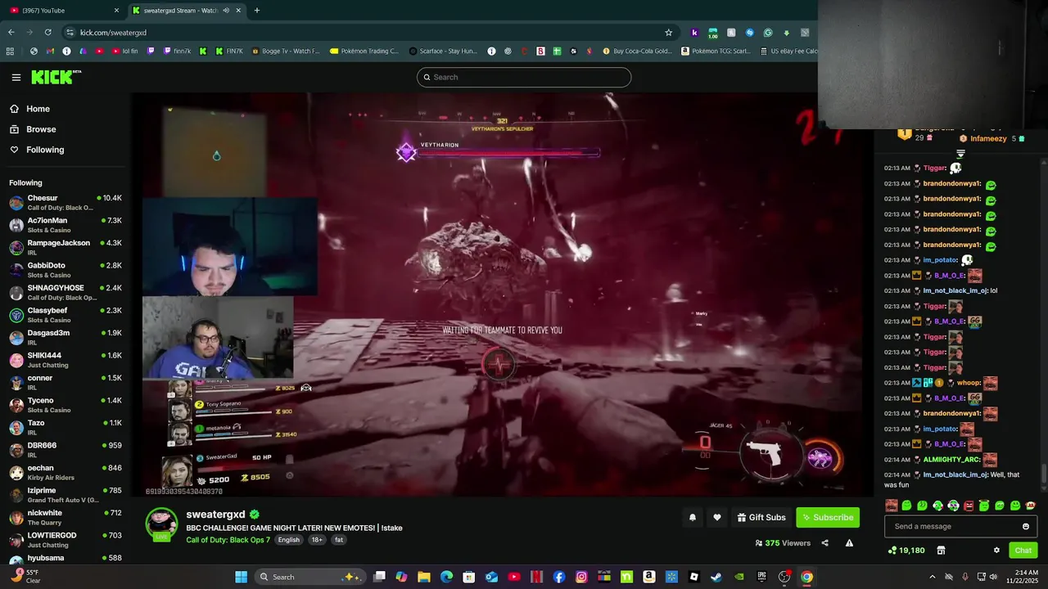Click the taskbar Search box

tap(309, 577)
